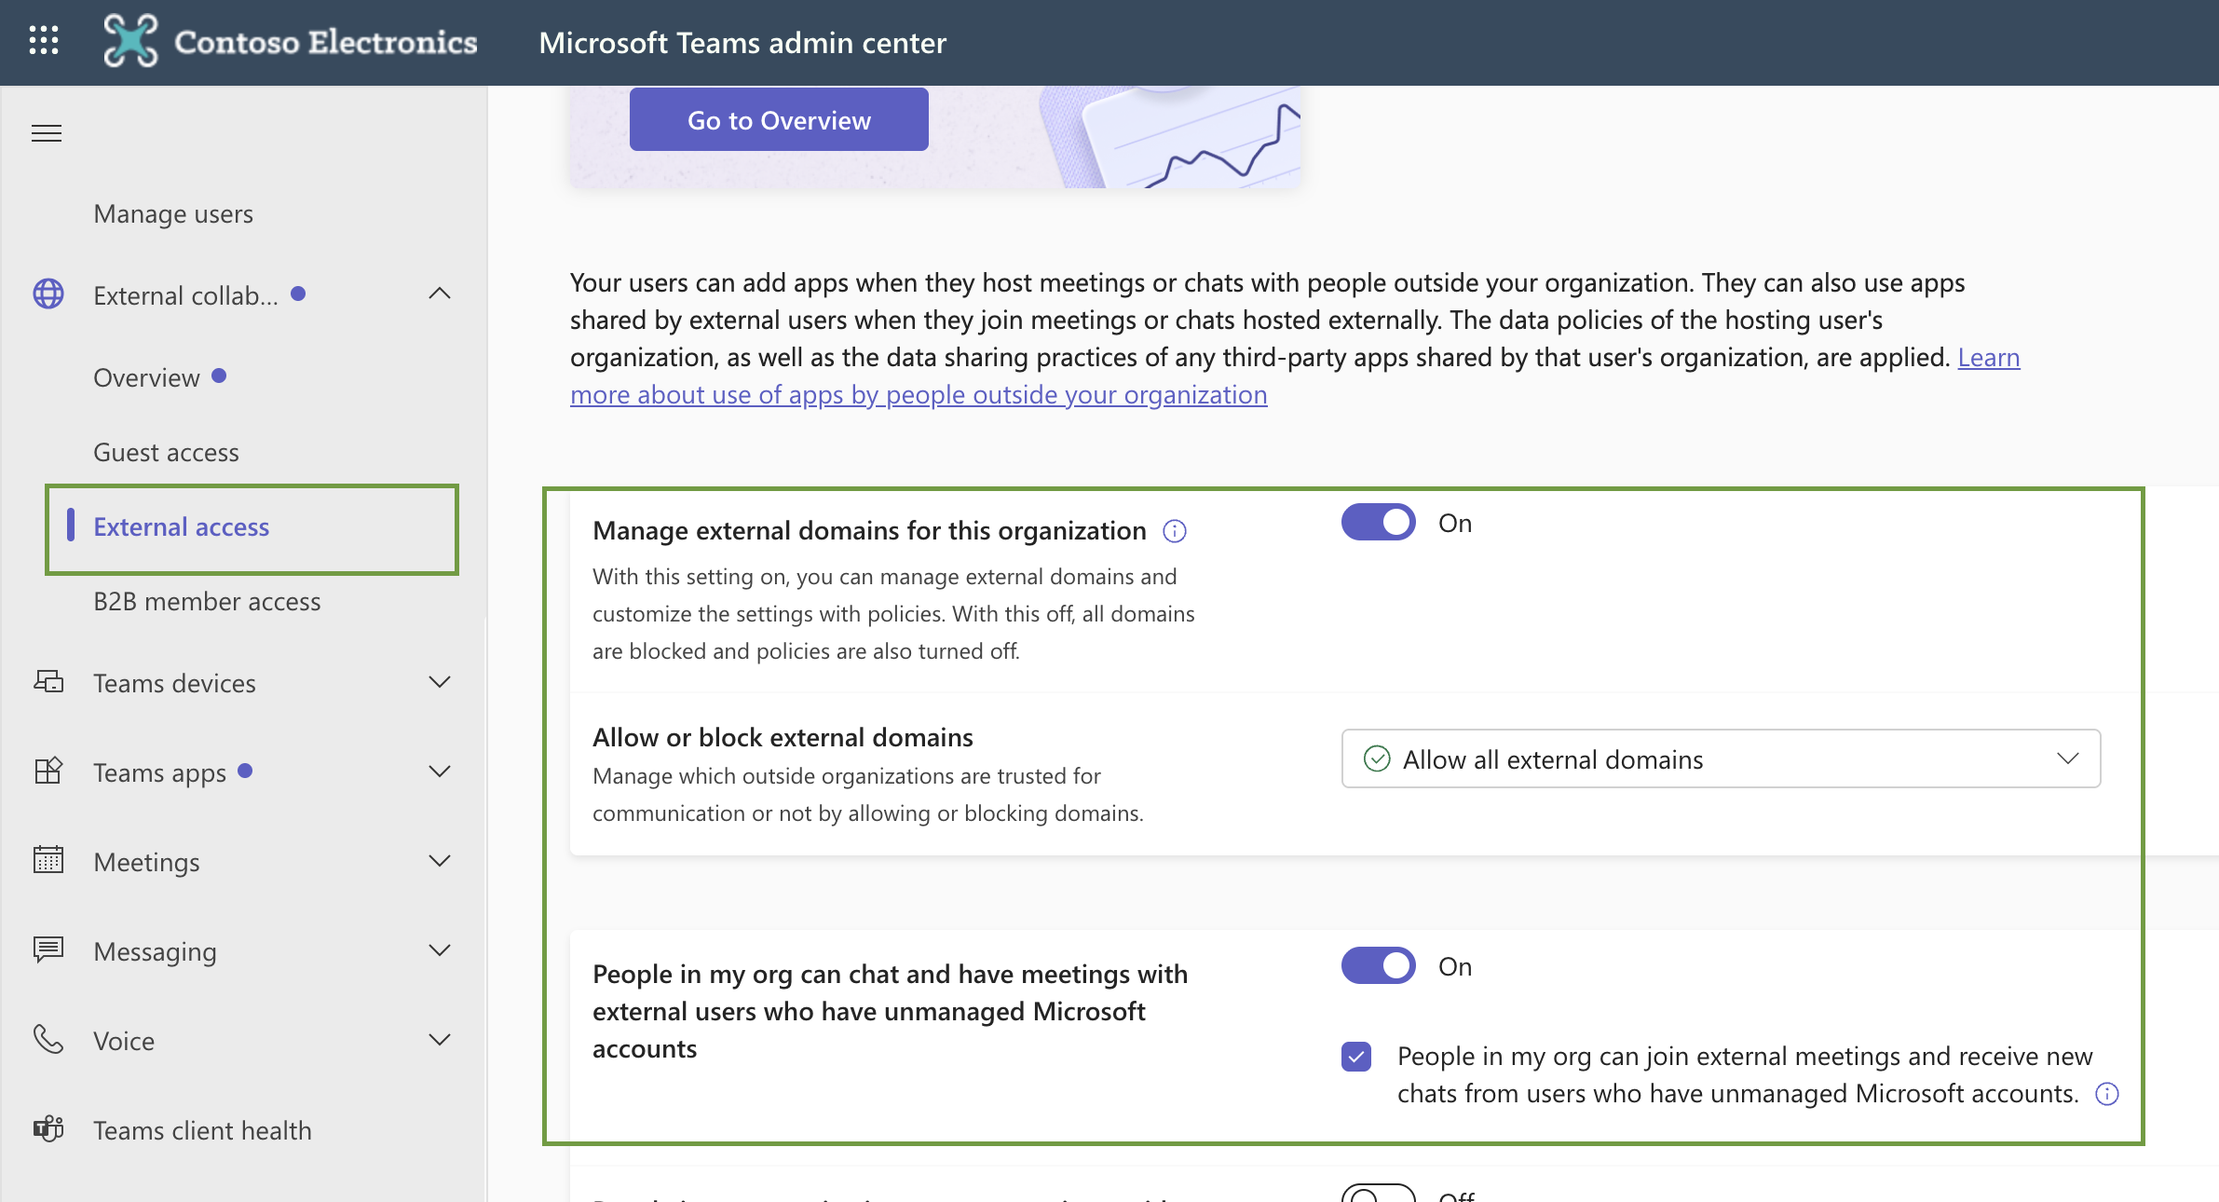Open B2B member access page
Screen dimensions: 2219x1202
pos(207,601)
